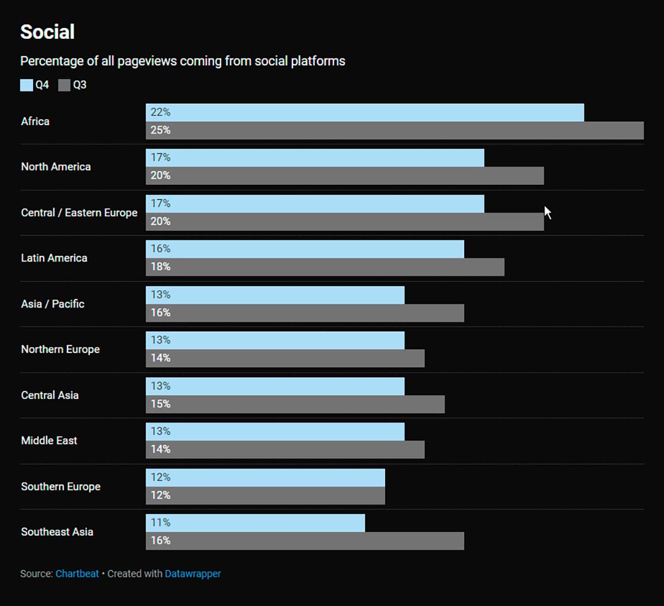
Task: Click the Central / Eastern Europe row label
Action: coord(79,213)
